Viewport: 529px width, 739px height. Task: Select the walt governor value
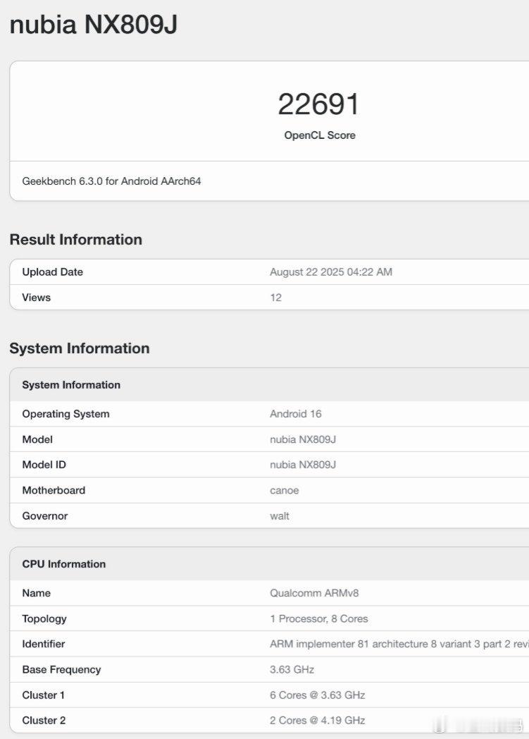click(280, 516)
